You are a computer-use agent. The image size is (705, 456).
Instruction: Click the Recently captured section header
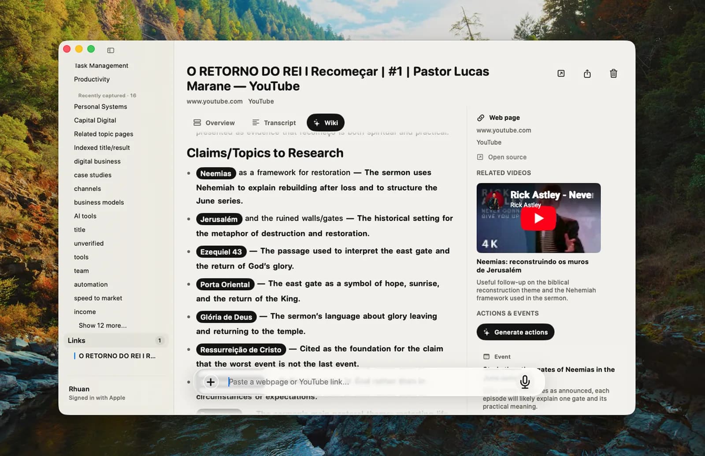[107, 96]
